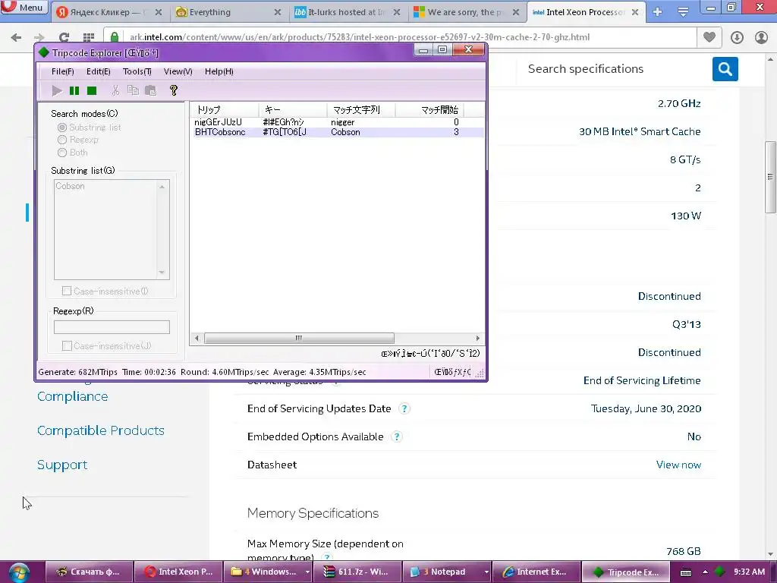
Task: Click the マッチ文字列 column header
Action: 360,109
